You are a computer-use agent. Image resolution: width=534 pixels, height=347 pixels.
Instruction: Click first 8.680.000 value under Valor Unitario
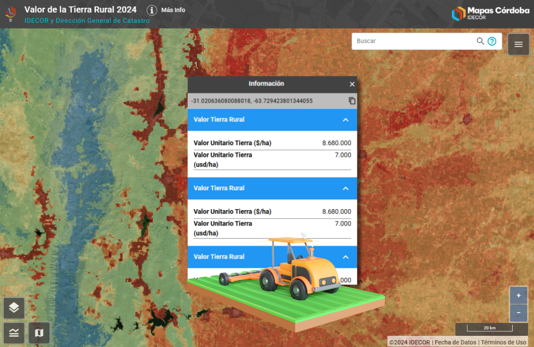pos(336,143)
